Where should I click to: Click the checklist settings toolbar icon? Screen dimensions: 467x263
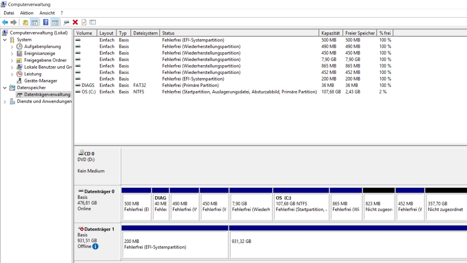tap(93, 22)
